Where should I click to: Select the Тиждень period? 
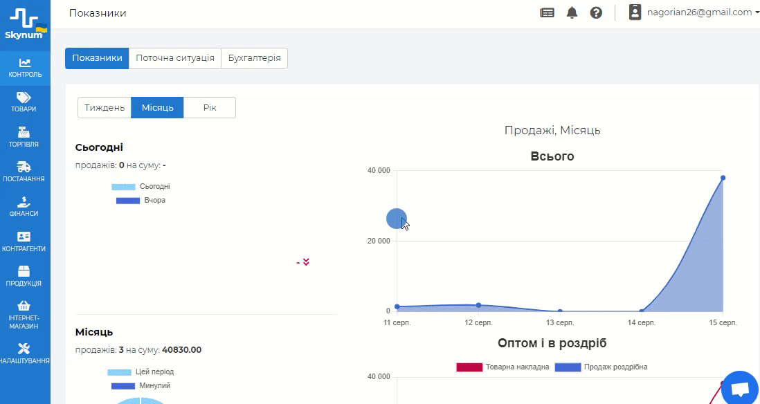[105, 107]
